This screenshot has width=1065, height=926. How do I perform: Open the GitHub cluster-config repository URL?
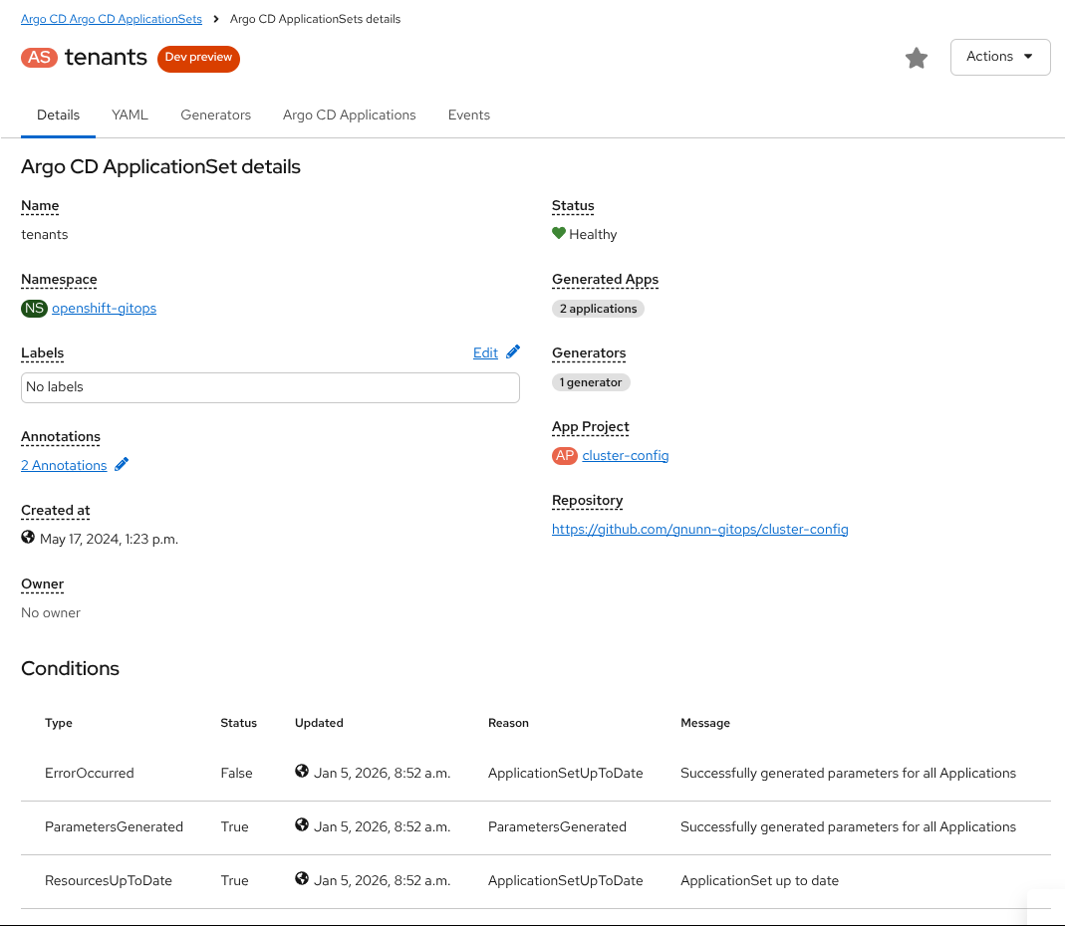click(x=699, y=530)
